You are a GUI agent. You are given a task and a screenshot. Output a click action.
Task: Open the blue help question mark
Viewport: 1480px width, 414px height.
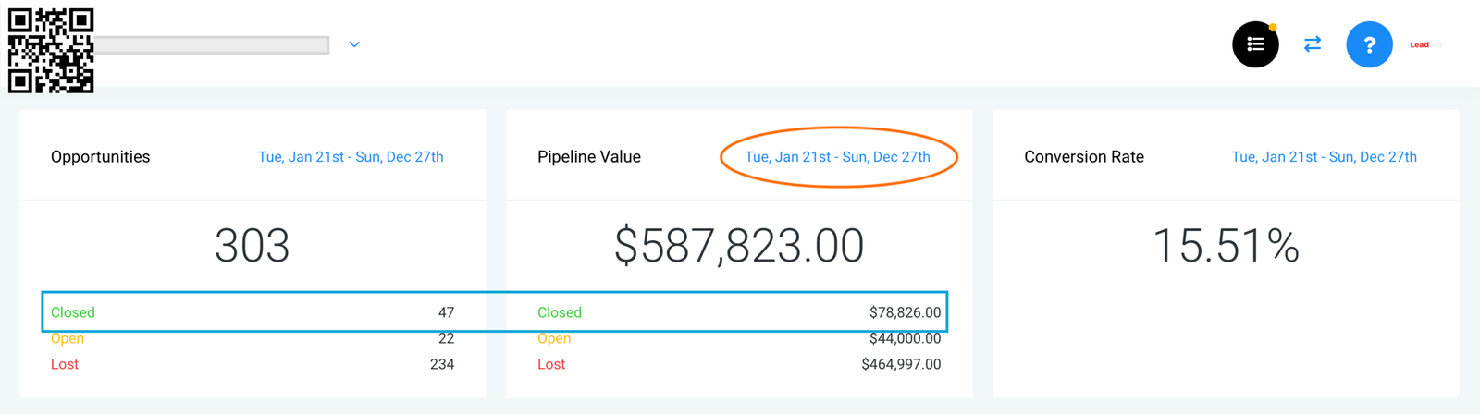pyautogui.click(x=1369, y=44)
